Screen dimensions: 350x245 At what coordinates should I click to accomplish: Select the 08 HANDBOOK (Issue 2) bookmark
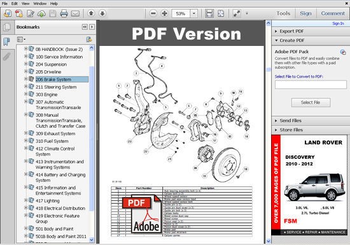59,49
